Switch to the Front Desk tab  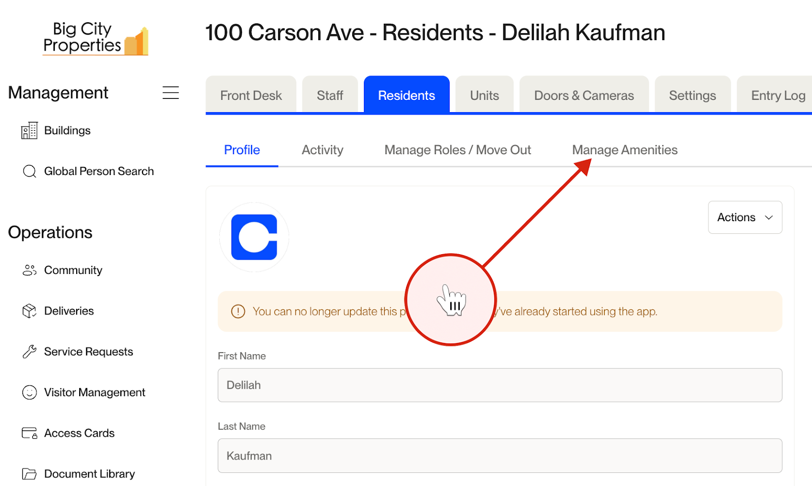251,95
